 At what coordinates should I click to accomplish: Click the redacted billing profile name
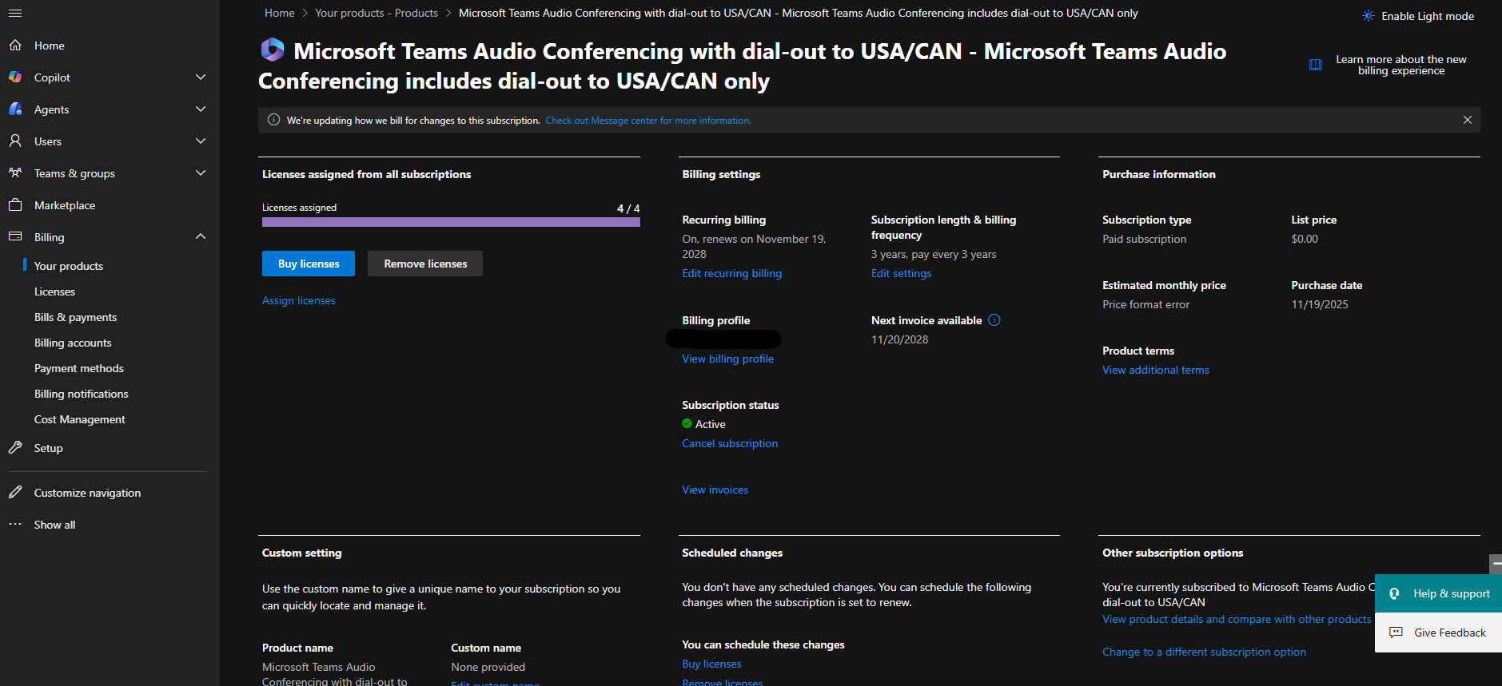click(723, 339)
